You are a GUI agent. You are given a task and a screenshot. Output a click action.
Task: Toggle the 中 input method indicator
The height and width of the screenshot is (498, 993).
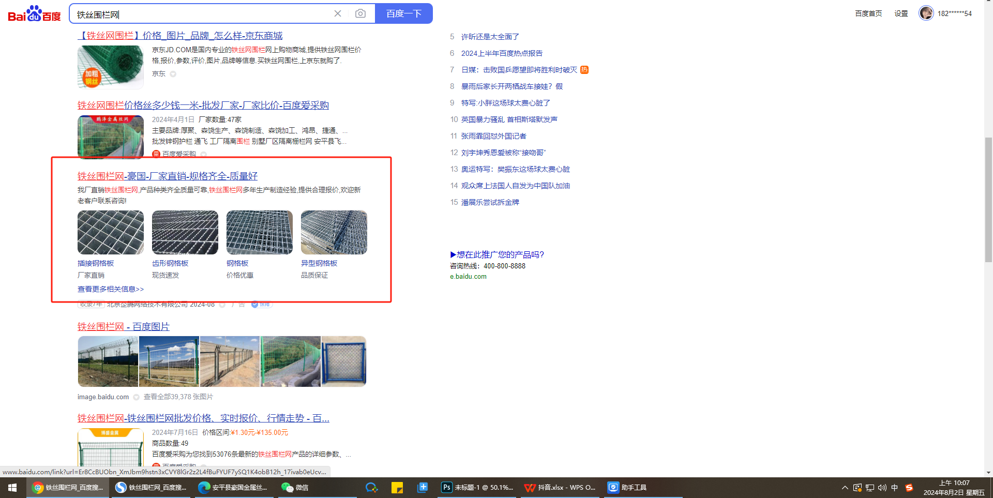895,488
